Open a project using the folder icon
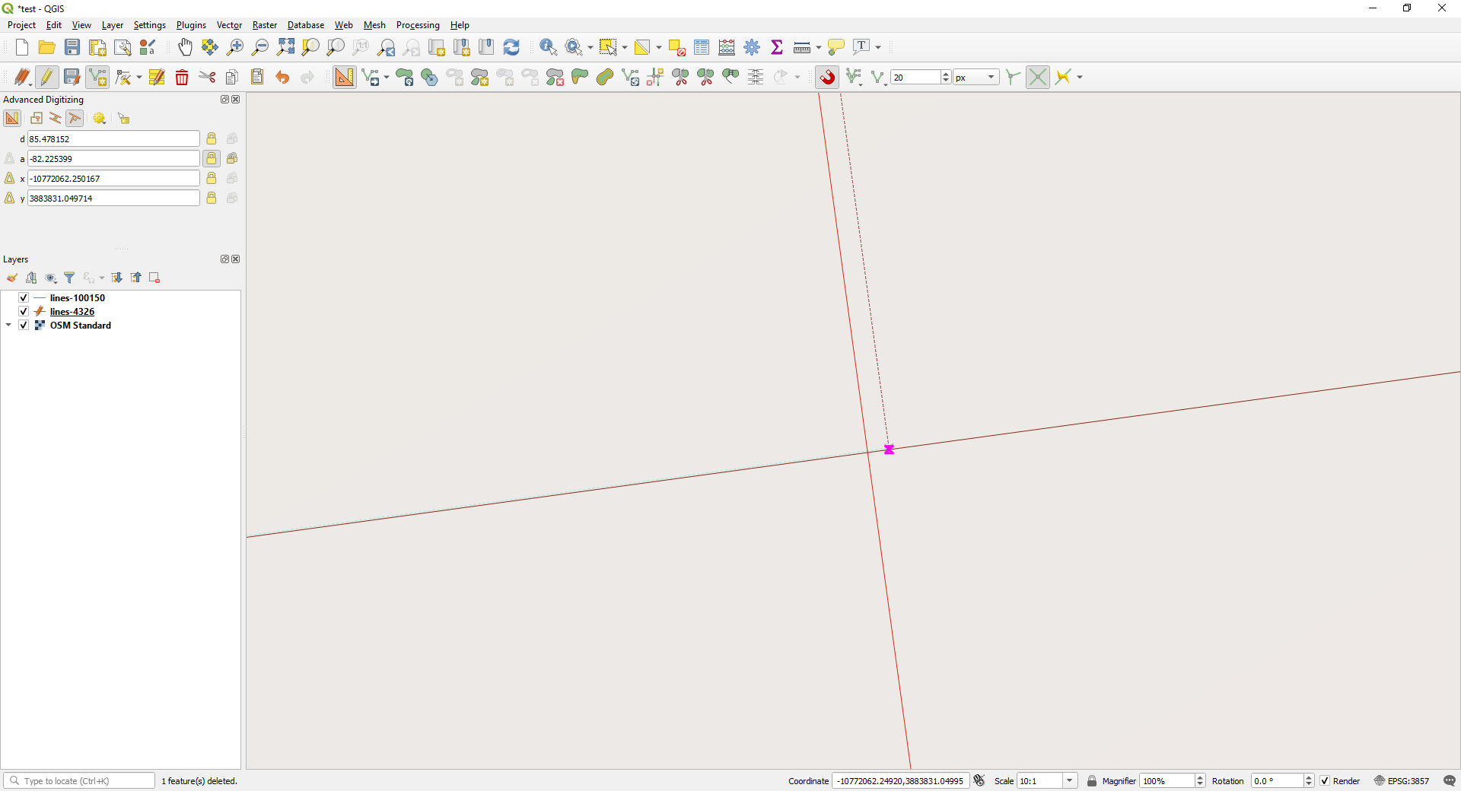The width and height of the screenshot is (1461, 791). point(47,47)
